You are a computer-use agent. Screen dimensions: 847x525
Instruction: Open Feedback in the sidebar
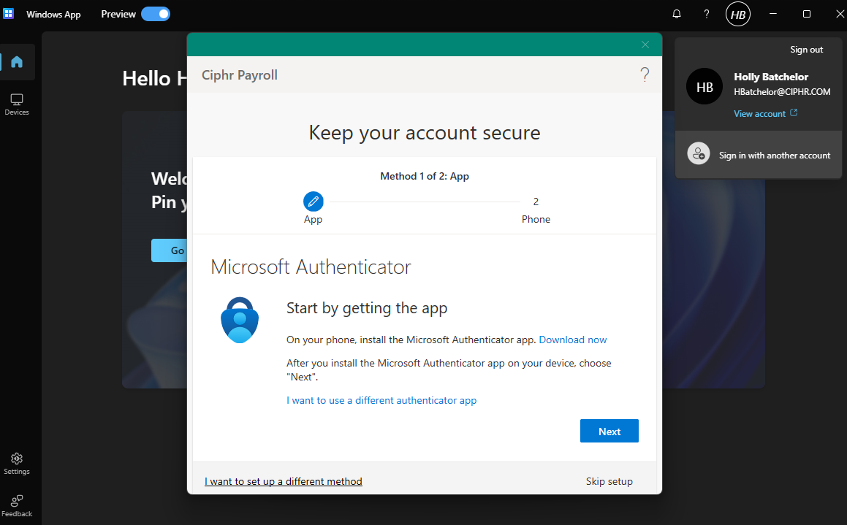click(x=17, y=506)
